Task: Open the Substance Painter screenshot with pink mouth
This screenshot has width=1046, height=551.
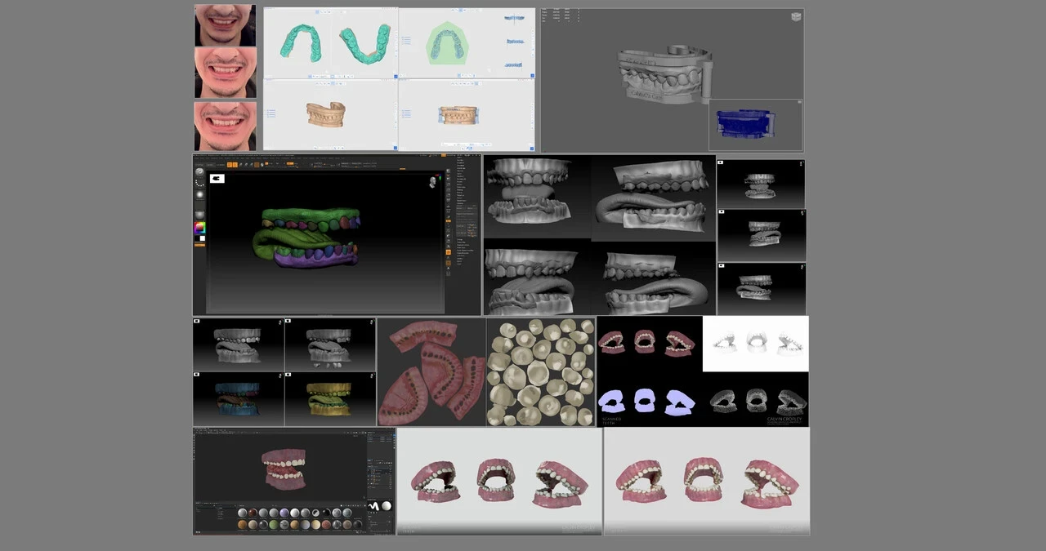Action: click(x=294, y=482)
